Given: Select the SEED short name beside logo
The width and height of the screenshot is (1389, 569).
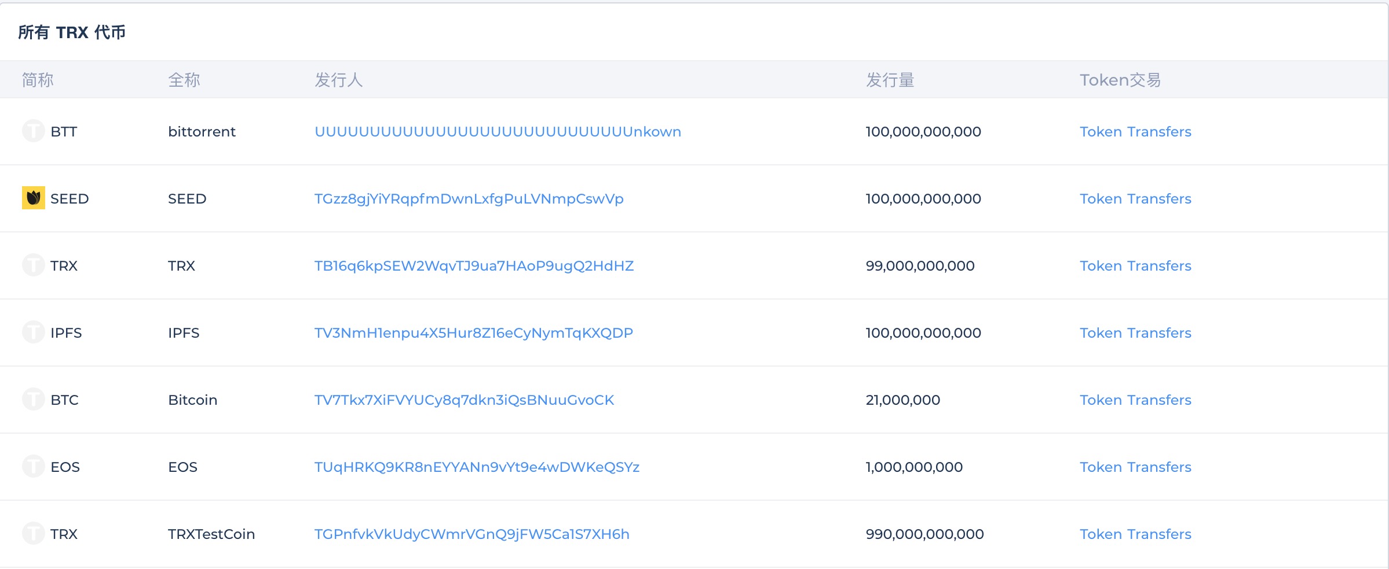Looking at the screenshot, I should pos(70,199).
